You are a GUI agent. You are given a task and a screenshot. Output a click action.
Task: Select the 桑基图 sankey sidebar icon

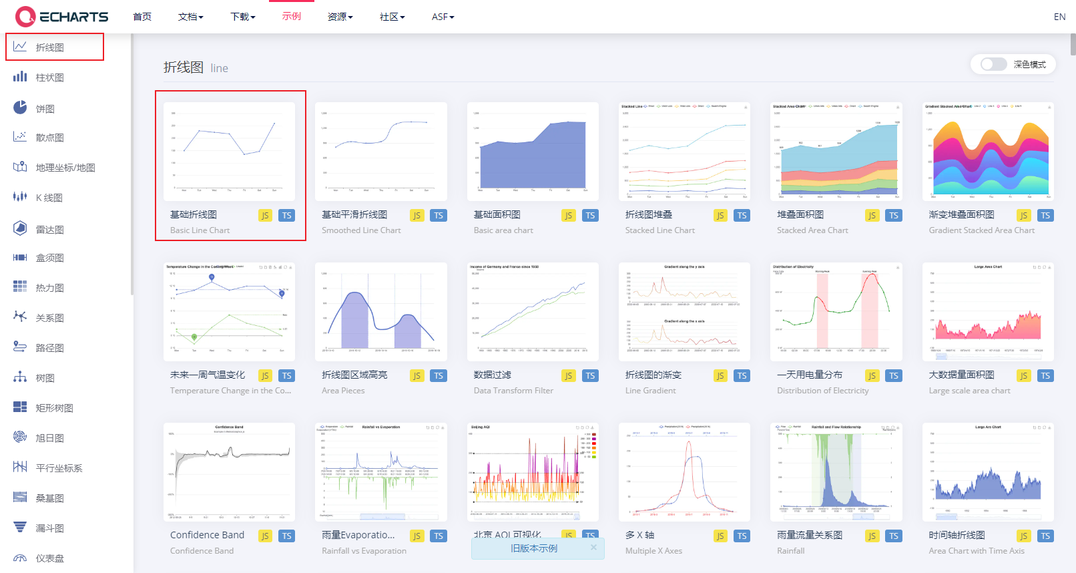pyautogui.click(x=20, y=498)
